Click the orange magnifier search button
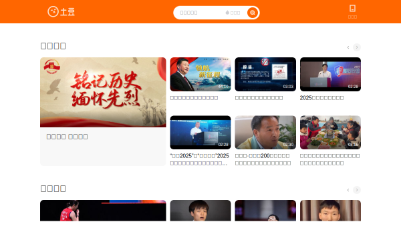 pos(253,13)
